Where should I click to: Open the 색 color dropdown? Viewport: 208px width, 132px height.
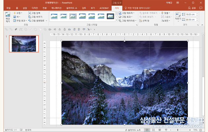pyautogui.click(x=17, y=17)
